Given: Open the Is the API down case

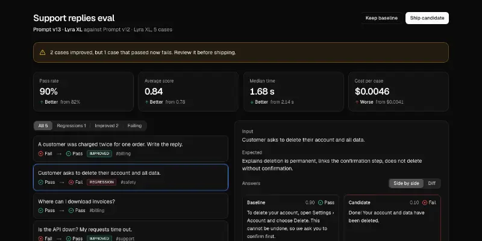Looking at the screenshot, I should click(x=131, y=231).
